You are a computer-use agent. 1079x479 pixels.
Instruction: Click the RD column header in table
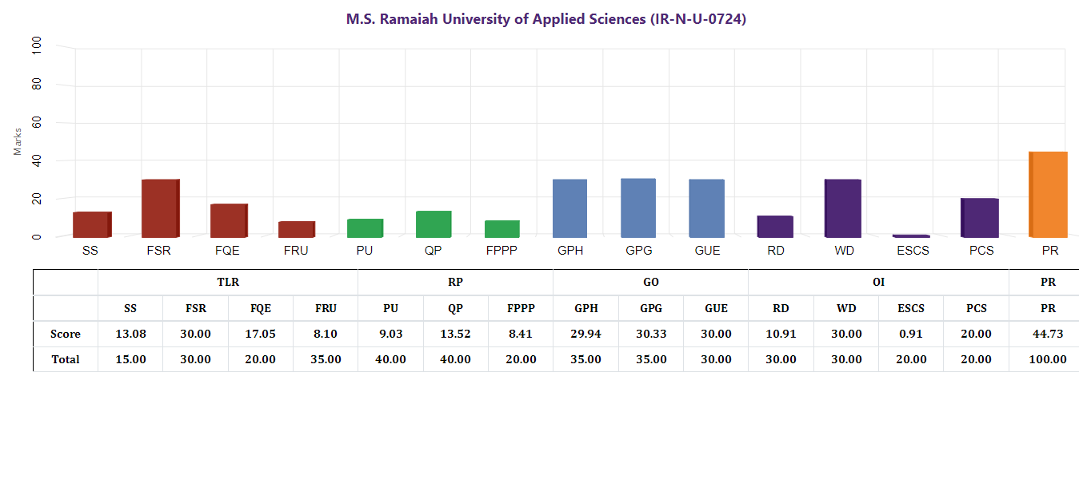pos(781,308)
